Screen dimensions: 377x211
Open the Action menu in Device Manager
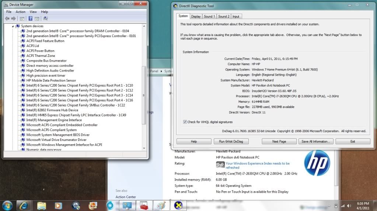[x=20, y=12]
